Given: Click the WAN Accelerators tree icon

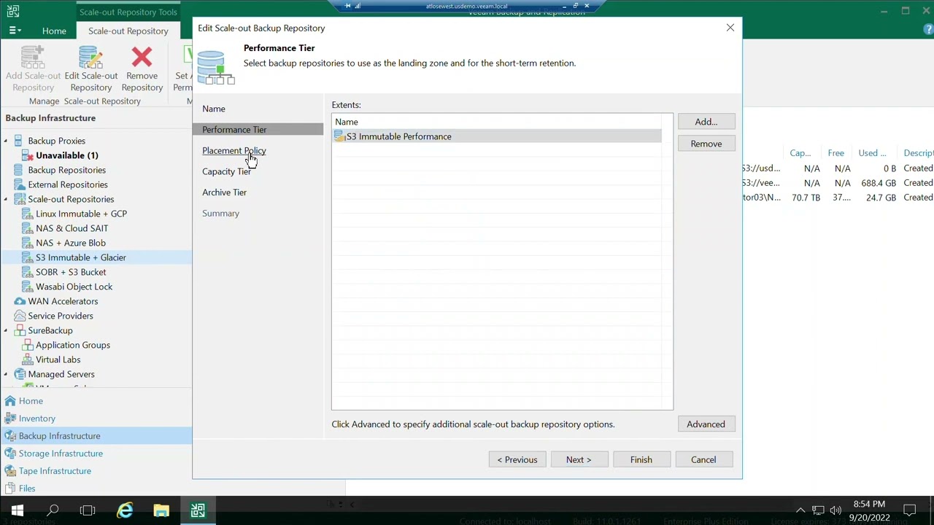Looking at the screenshot, I should [20, 301].
